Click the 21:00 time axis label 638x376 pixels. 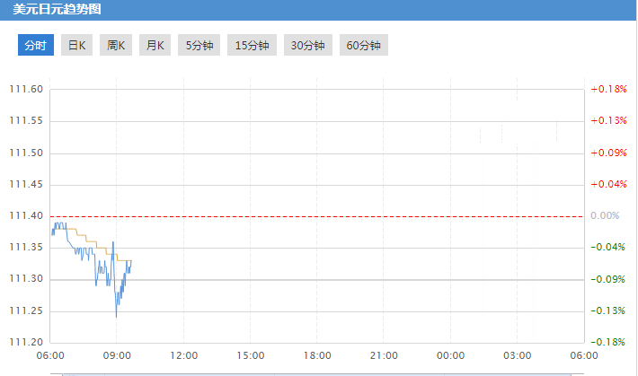(384, 355)
